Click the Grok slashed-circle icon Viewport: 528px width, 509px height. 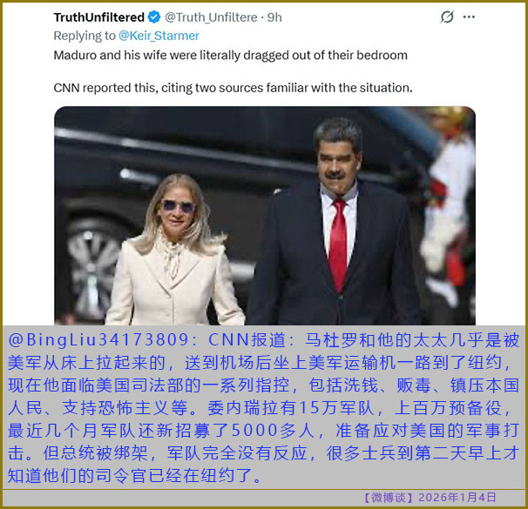click(447, 17)
